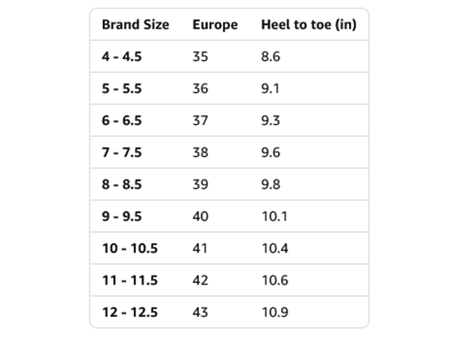Select Europe size 35 cell
The width and height of the screenshot is (455, 341).
click(x=200, y=56)
